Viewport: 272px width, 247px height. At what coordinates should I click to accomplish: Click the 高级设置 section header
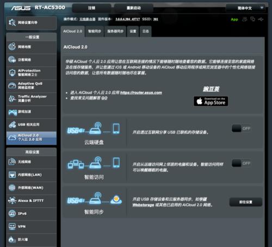click(x=32, y=152)
